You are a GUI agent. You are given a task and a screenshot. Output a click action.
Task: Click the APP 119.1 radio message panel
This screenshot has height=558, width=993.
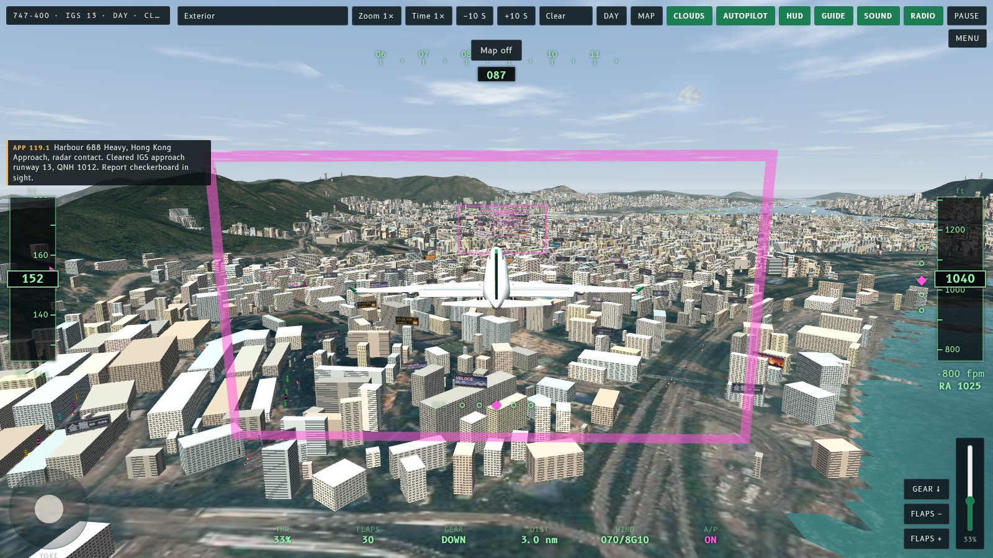click(x=109, y=162)
